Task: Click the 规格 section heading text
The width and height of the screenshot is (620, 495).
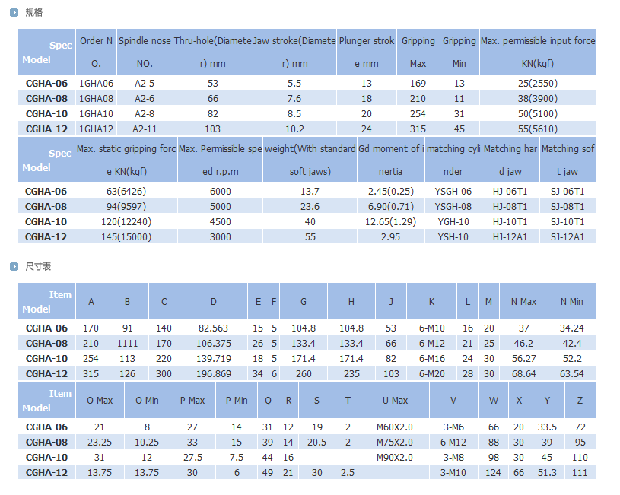Action: [34, 13]
